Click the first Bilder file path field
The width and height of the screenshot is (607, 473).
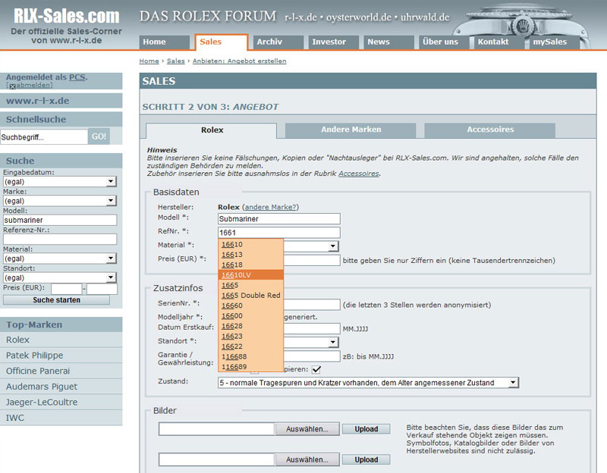tap(217, 429)
